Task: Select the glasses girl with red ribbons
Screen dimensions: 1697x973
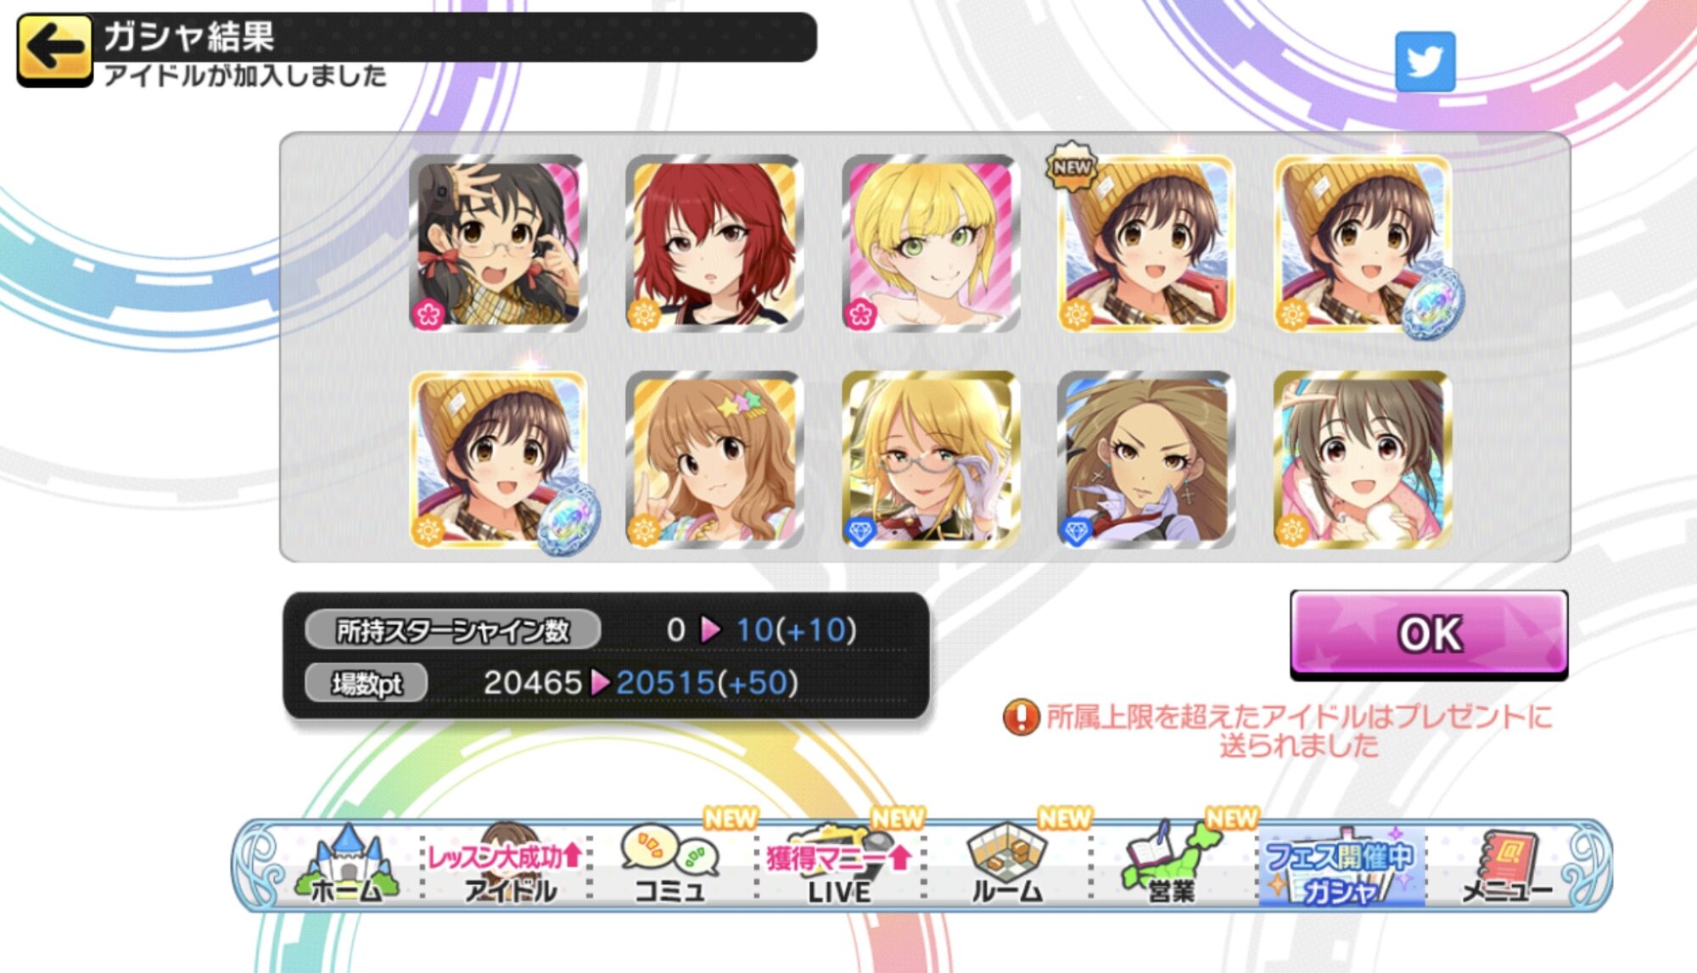Action: tap(498, 243)
